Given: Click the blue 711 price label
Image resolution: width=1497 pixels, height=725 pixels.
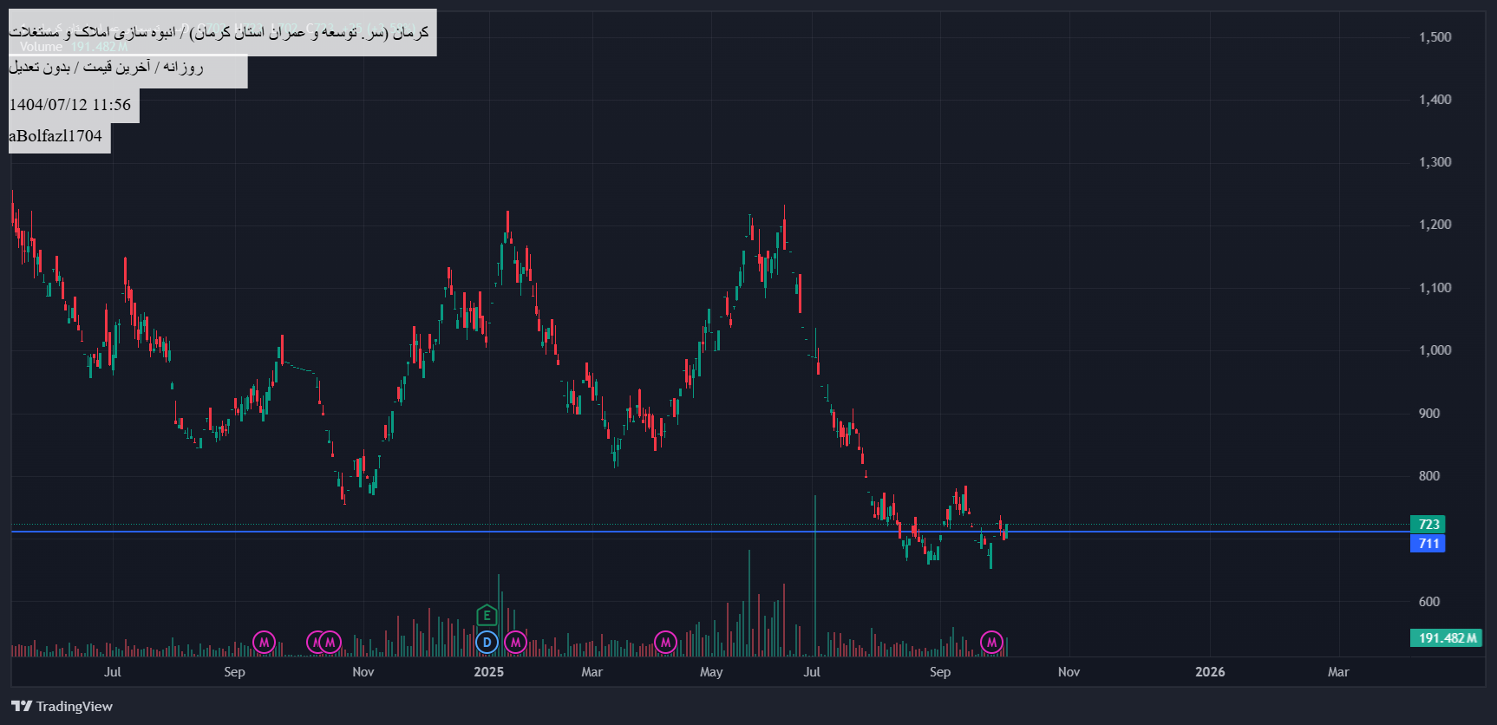Looking at the screenshot, I should pyautogui.click(x=1428, y=544).
